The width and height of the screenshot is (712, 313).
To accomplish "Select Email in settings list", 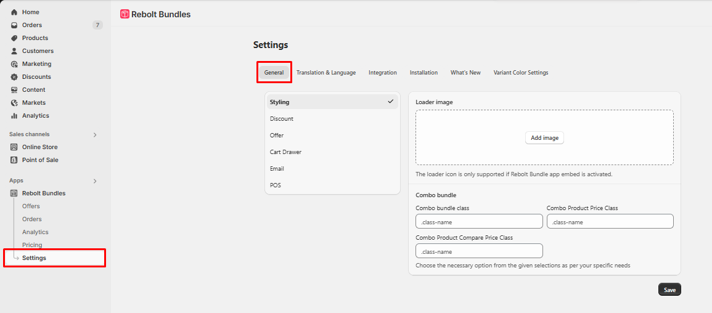I will pyautogui.click(x=332, y=168).
